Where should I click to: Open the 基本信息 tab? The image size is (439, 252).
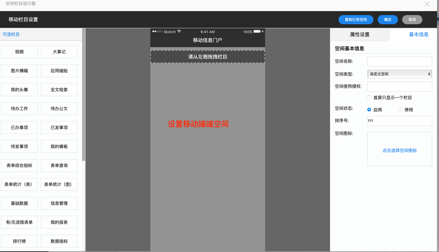418,35
